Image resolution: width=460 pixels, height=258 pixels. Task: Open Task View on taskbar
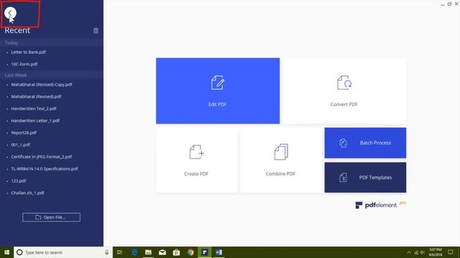click(119, 252)
